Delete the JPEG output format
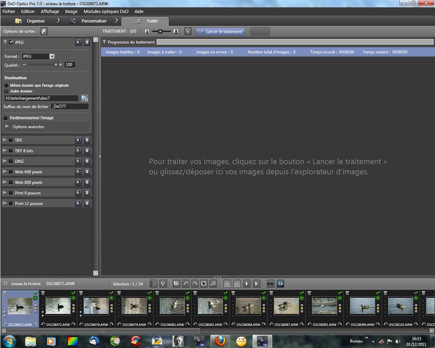 (87, 42)
